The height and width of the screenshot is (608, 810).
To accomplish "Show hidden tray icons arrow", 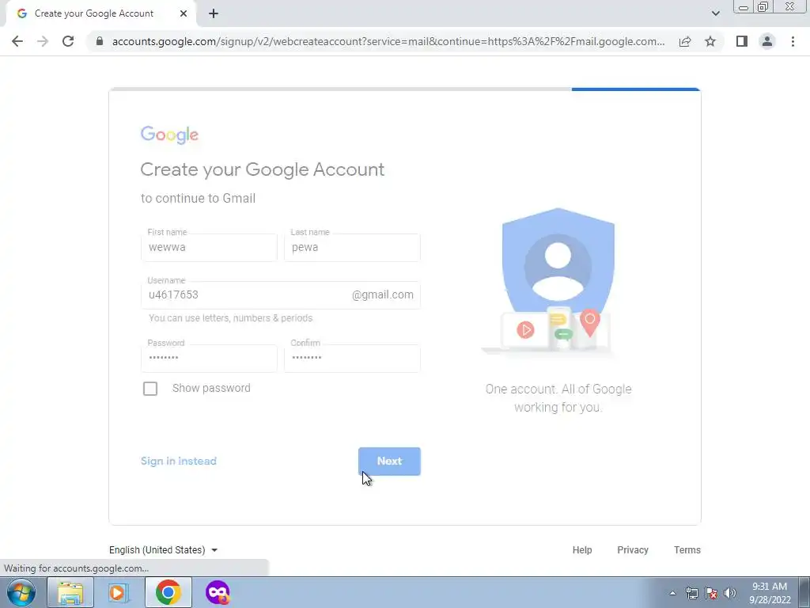I will click(672, 593).
